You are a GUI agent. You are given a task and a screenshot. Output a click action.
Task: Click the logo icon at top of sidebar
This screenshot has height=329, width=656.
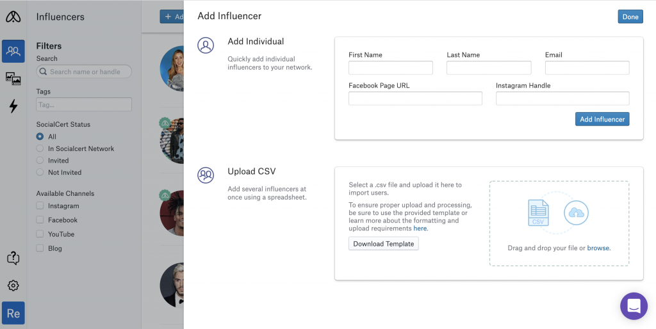coord(13,17)
